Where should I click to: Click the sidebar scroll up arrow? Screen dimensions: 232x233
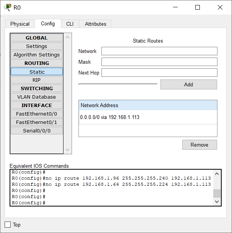coord(68,37)
